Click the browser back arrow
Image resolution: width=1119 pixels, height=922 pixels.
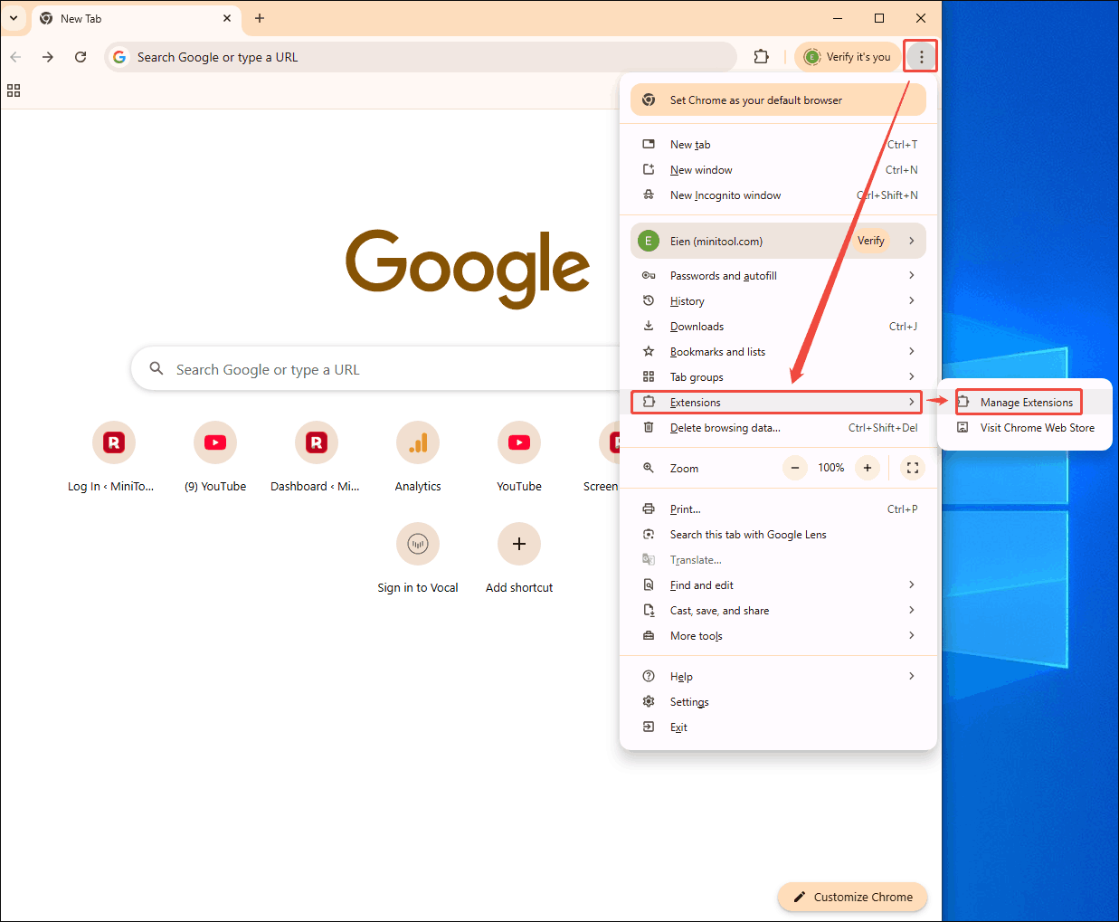pyautogui.click(x=15, y=56)
